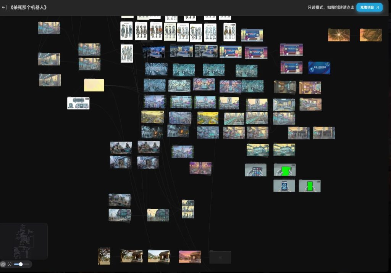Click the pink sunset house thumbnail
Viewport: 391px width, 273px height.
[190, 257]
